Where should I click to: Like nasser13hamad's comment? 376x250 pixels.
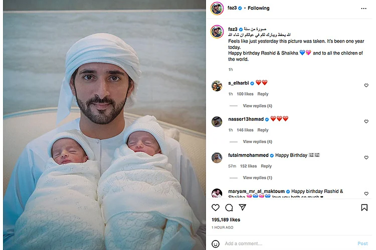pyautogui.click(x=366, y=121)
